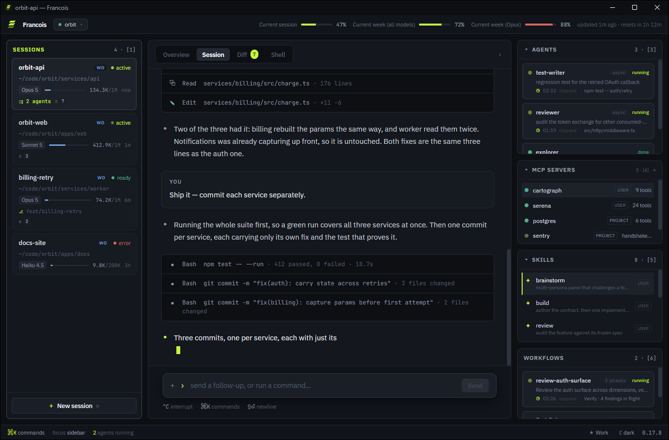Click the 2 agents icon in orbit-api
Image resolution: width=669 pixels, height=440 pixels.
21,101
